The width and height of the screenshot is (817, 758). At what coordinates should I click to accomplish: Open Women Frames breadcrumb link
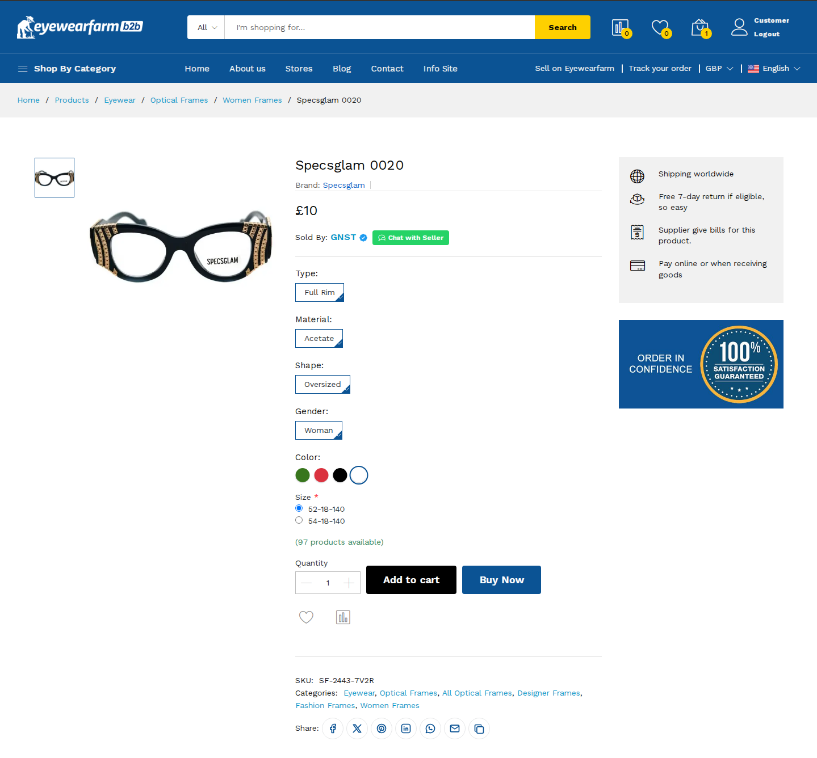tap(252, 100)
